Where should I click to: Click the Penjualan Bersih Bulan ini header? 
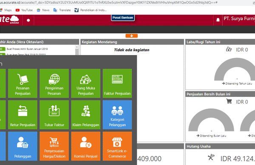pos(220,94)
